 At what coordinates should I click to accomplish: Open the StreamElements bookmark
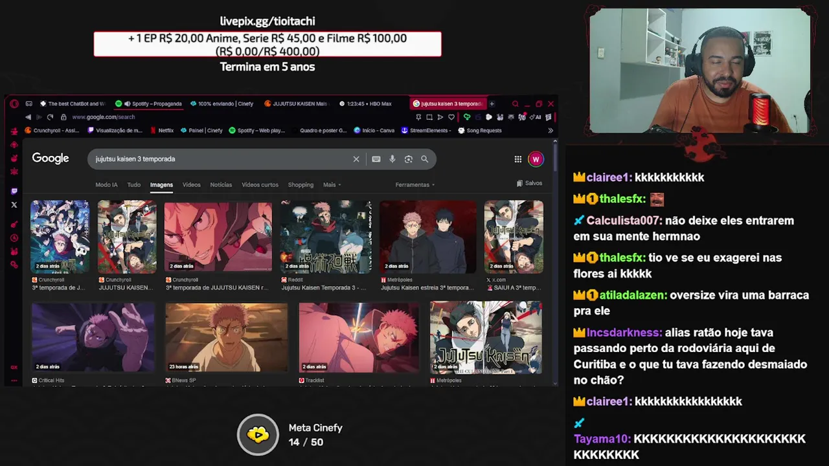click(x=426, y=131)
